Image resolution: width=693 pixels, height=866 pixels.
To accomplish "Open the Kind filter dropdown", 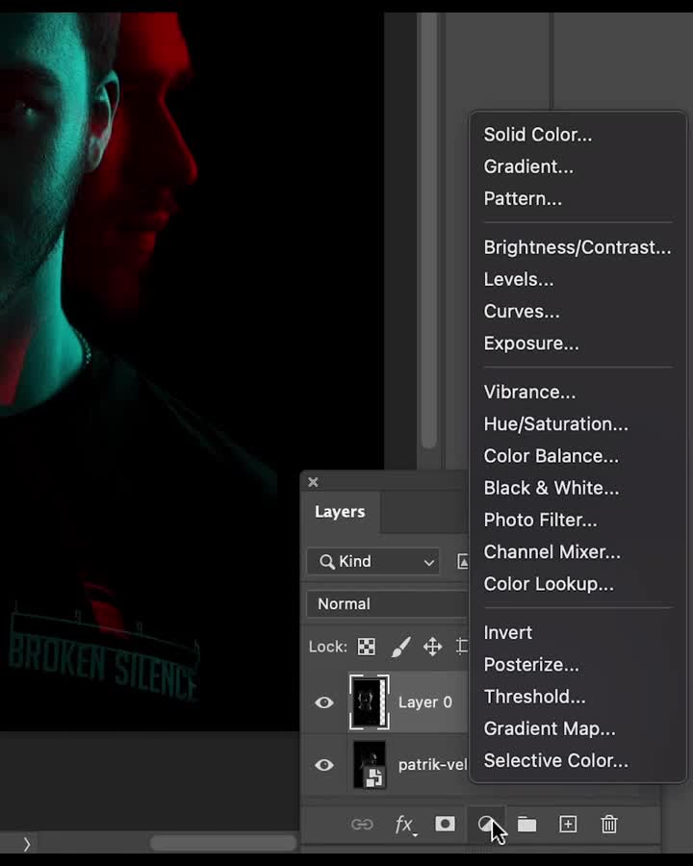I will tap(373, 562).
